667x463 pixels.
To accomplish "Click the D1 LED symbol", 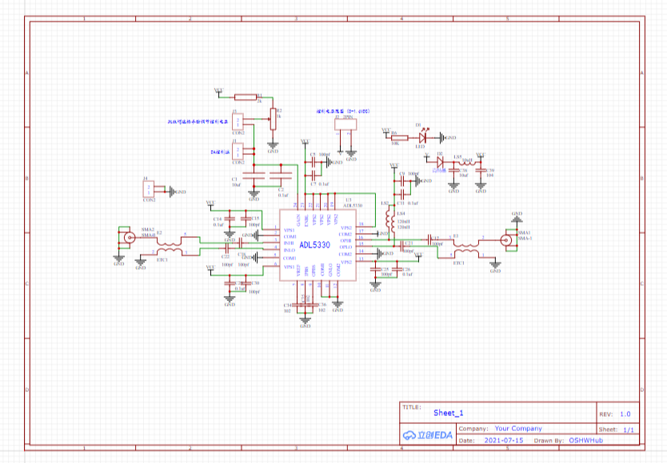I will click(x=422, y=137).
